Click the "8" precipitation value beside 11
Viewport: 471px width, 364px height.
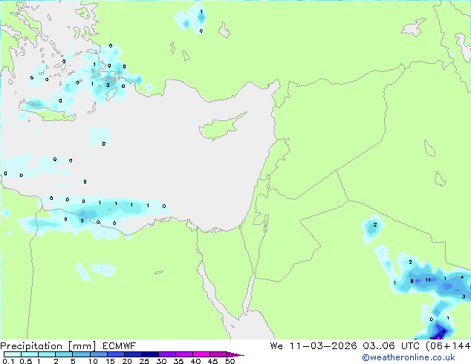tap(412, 281)
